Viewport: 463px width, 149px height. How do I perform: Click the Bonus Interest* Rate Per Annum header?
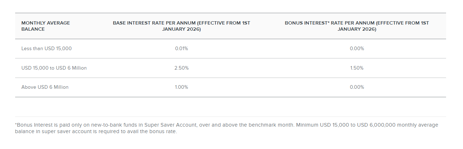point(357,26)
